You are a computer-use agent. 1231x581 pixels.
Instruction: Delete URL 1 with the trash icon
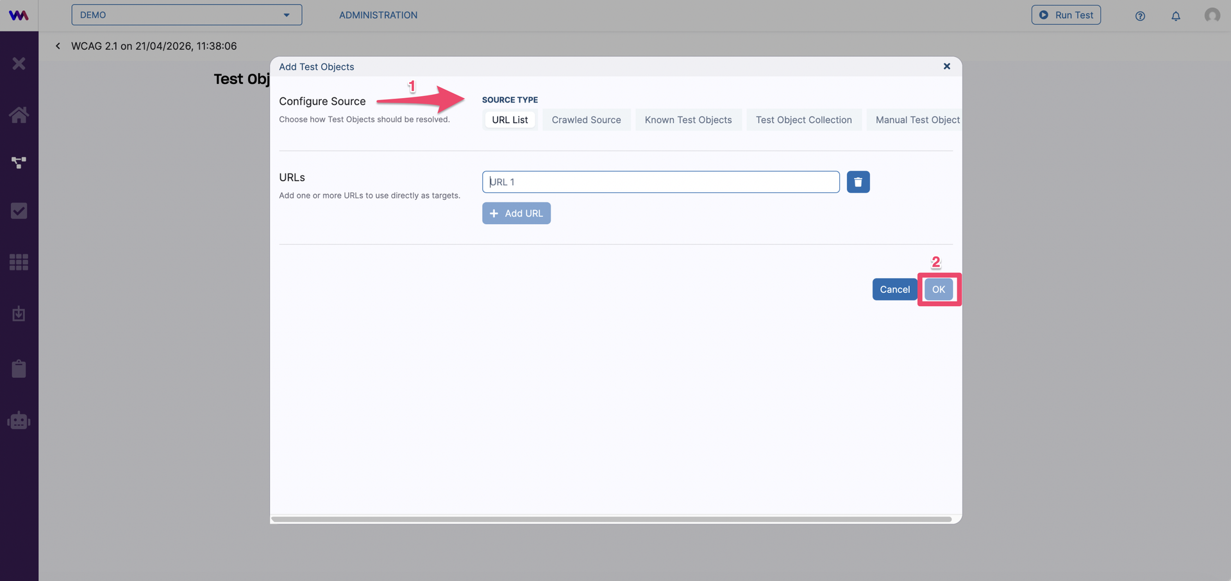(x=858, y=182)
